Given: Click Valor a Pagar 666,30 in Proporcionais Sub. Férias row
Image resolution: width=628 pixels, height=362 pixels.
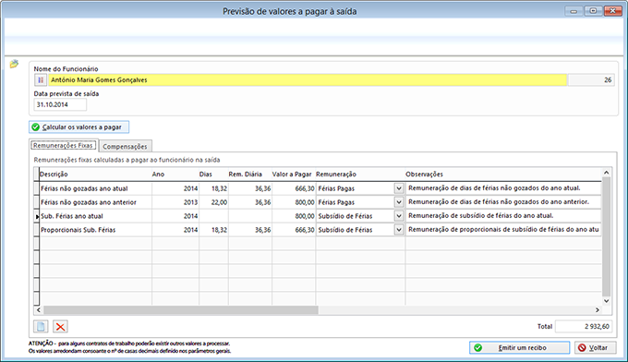Looking at the screenshot, I should tap(294, 230).
